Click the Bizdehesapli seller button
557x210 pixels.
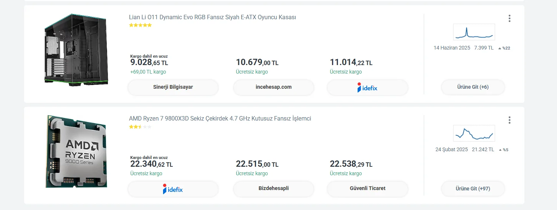(273, 189)
